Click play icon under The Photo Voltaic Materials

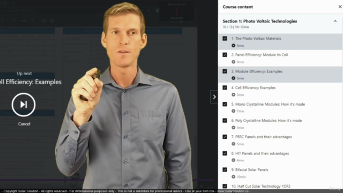234,46
